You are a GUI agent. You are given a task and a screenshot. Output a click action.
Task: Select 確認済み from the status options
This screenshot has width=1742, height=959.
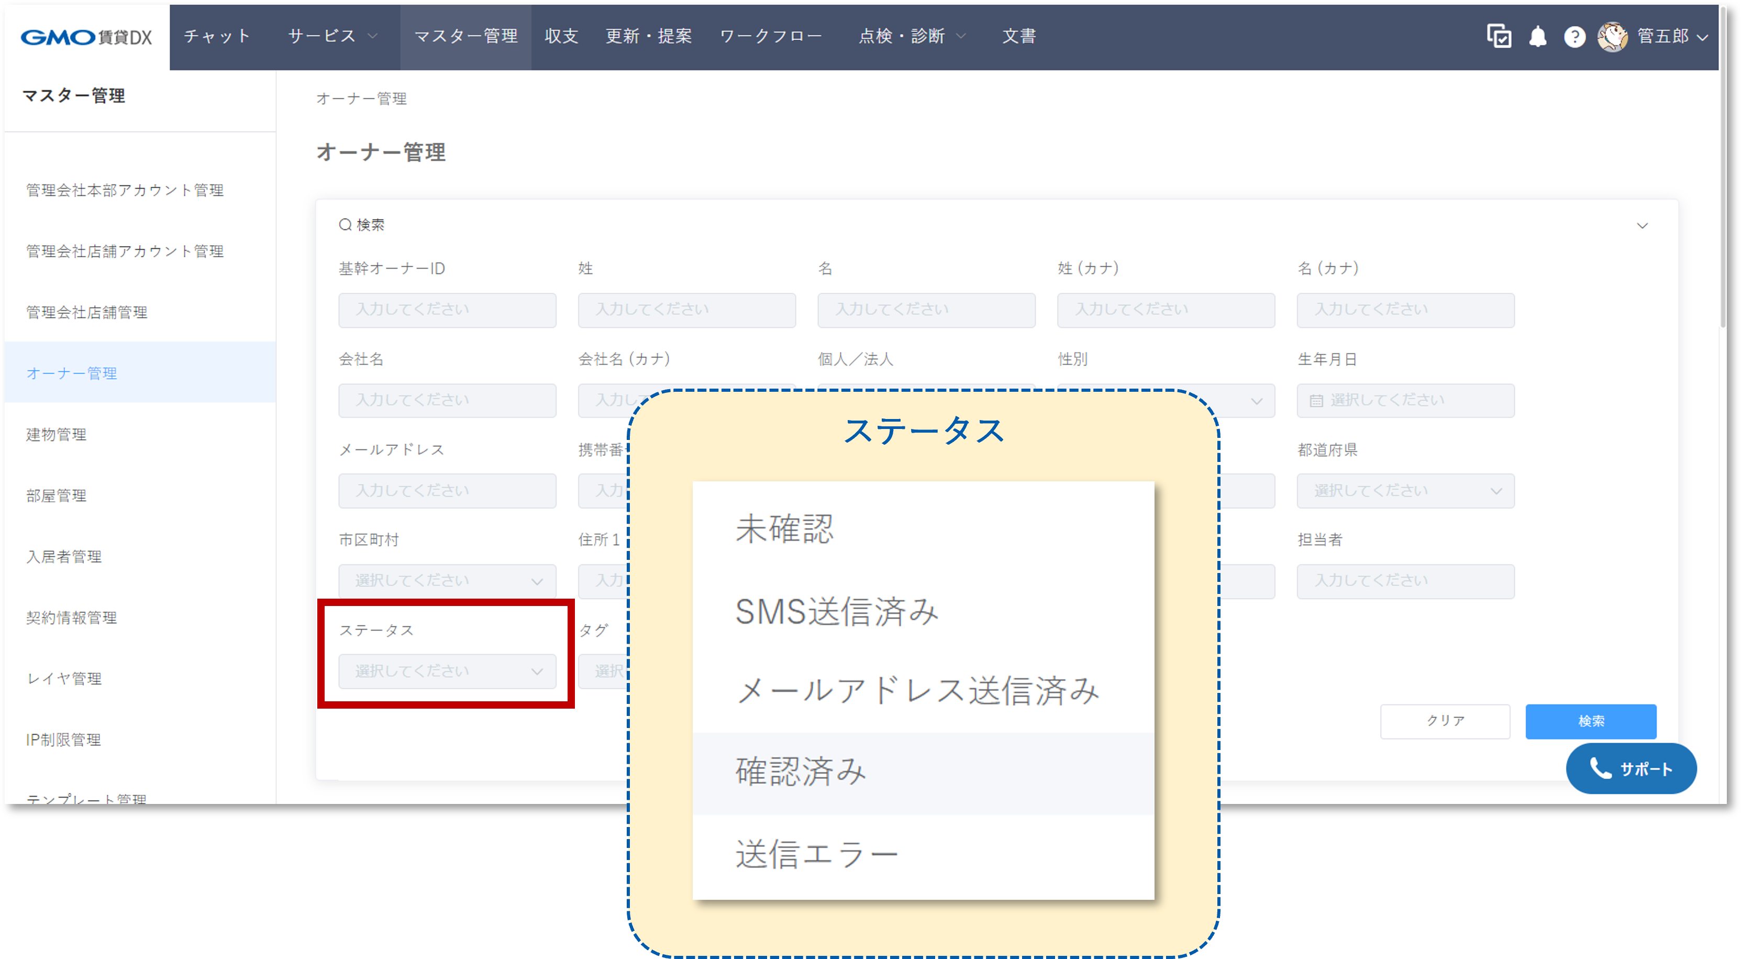800,771
